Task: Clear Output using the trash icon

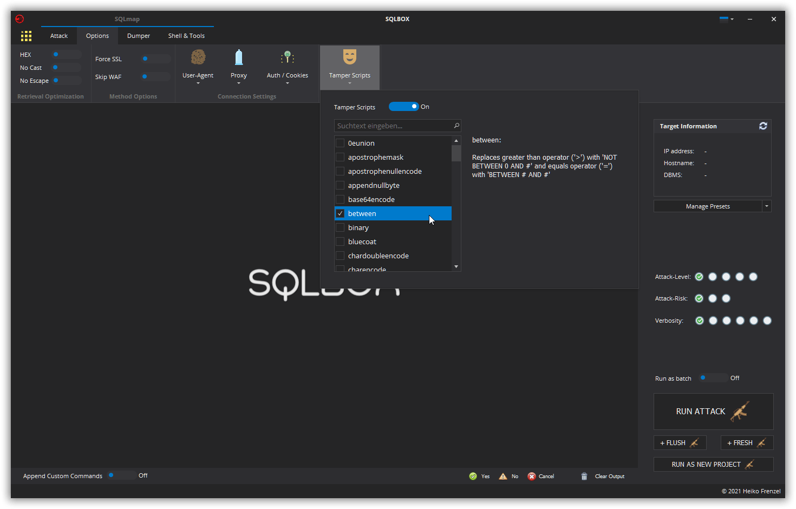Action: pyautogui.click(x=584, y=476)
